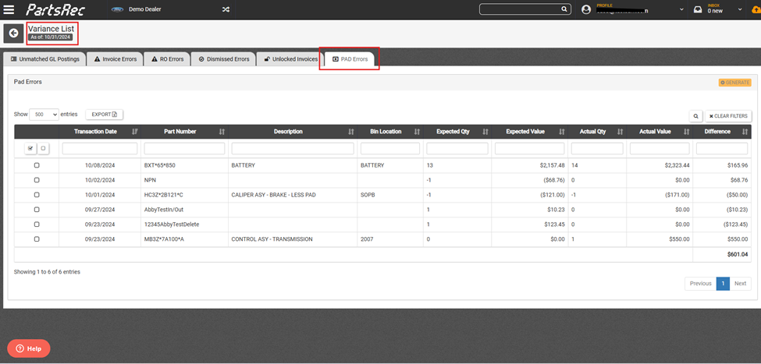The height and width of the screenshot is (364, 761).
Task: Open the hamburger main menu
Action: click(9, 9)
